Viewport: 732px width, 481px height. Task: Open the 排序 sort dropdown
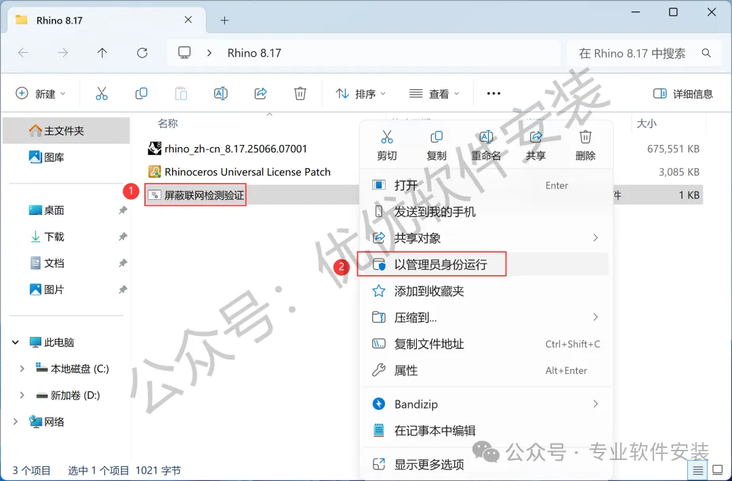[361, 93]
